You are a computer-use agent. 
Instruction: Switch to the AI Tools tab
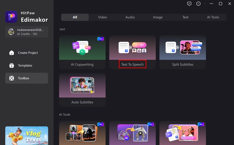pyautogui.click(x=213, y=17)
